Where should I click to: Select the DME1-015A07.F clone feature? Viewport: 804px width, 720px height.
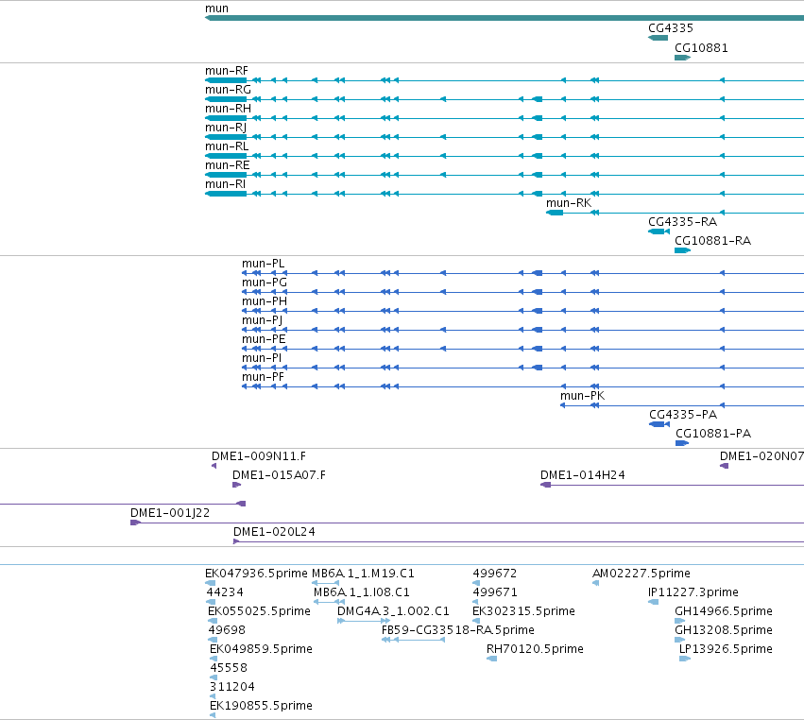(x=236, y=485)
